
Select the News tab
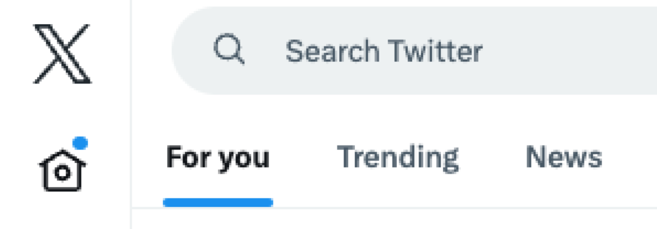tap(563, 157)
